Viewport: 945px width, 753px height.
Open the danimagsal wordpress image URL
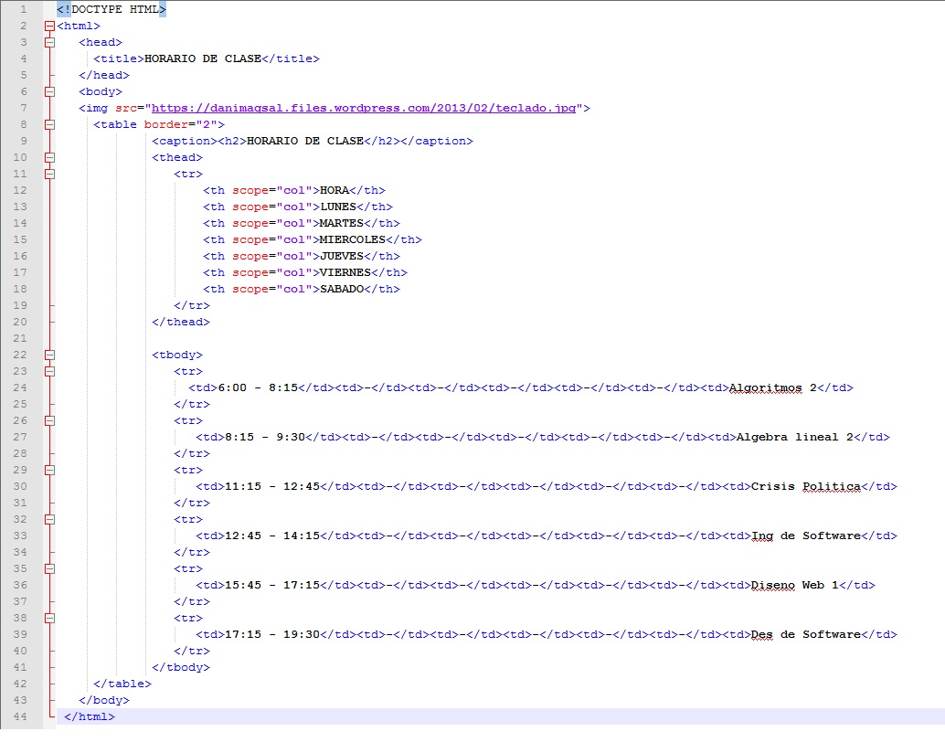pyautogui.click(x=364, y=108)
